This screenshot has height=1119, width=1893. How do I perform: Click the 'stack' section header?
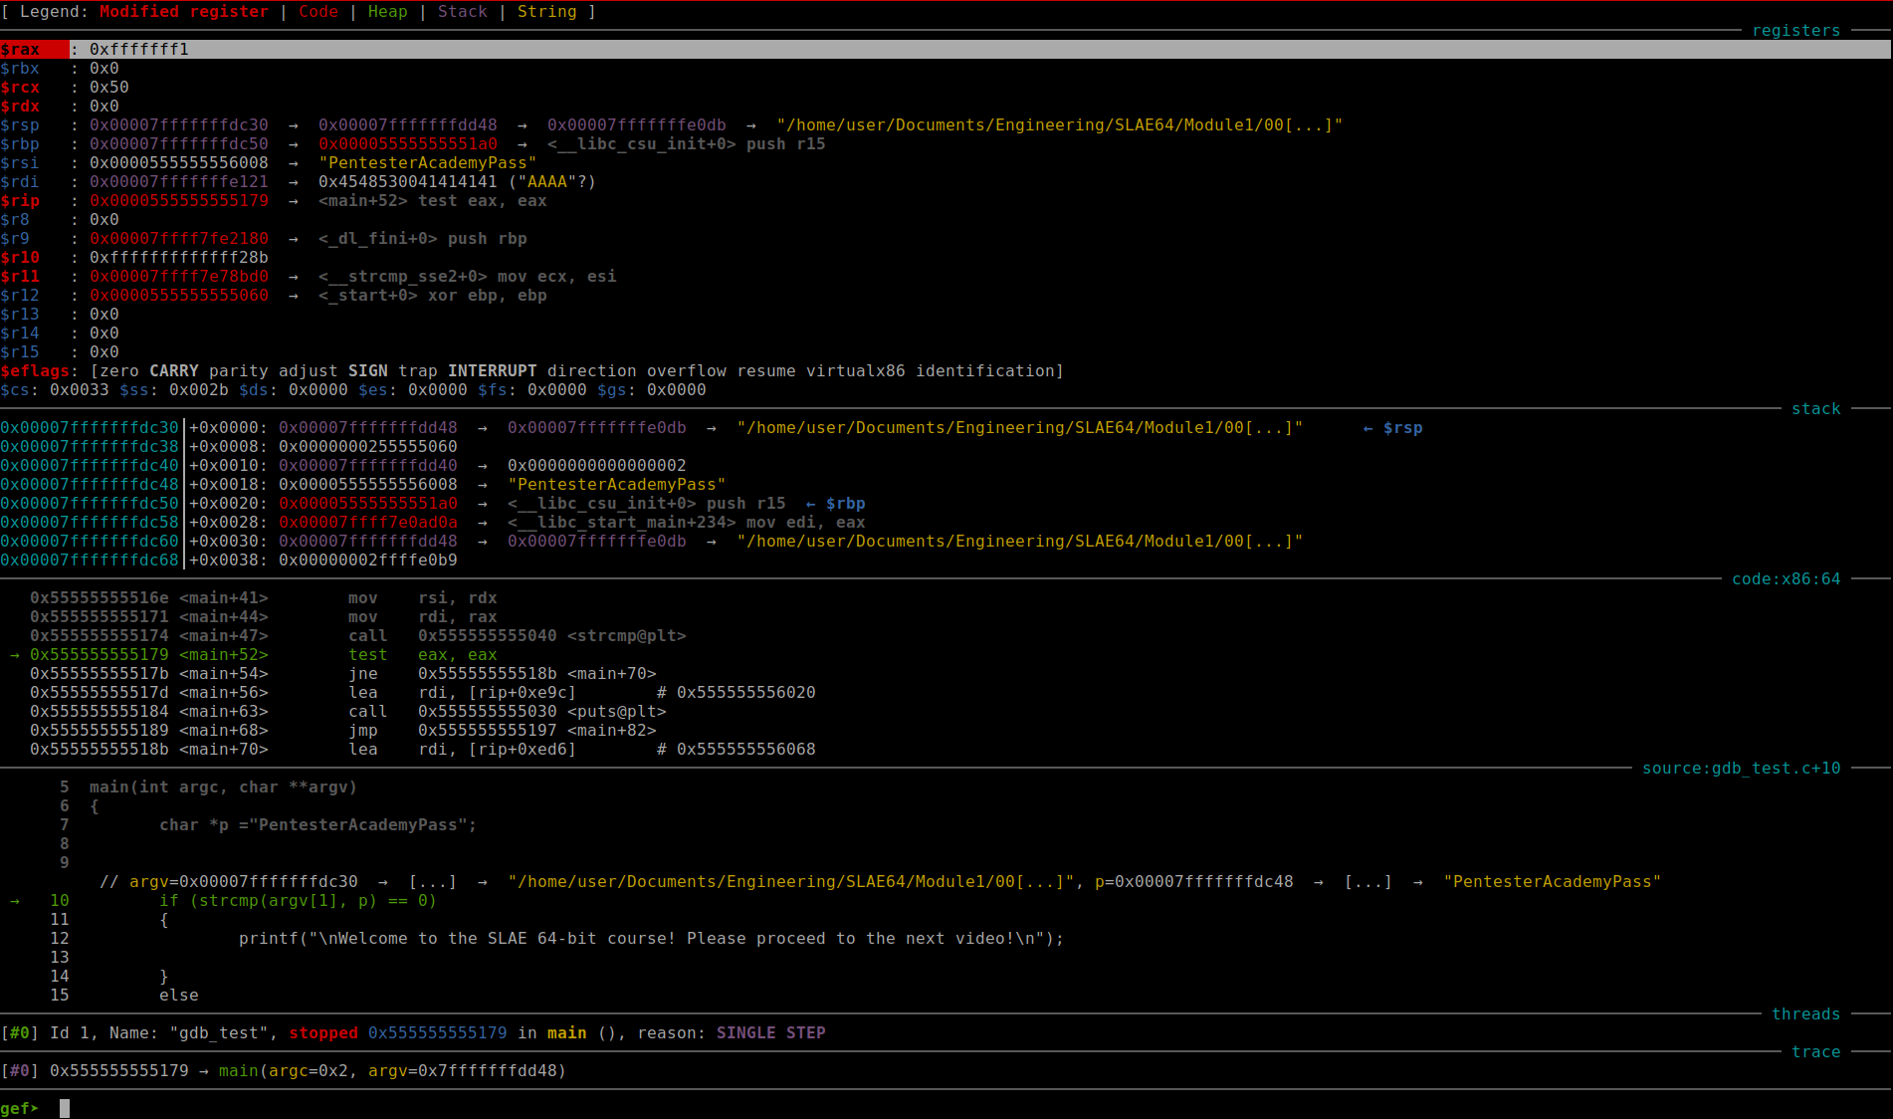pos(1815,409)
